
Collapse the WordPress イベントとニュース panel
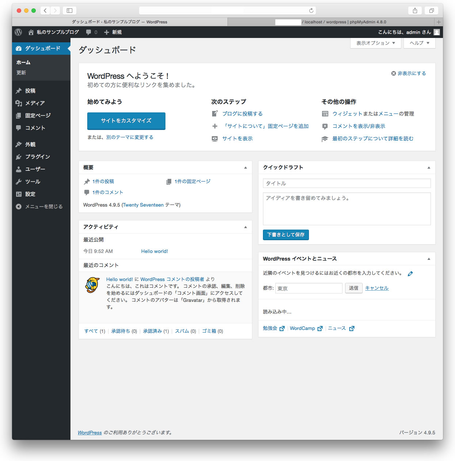pyautogui.click(x=429, y=259)
